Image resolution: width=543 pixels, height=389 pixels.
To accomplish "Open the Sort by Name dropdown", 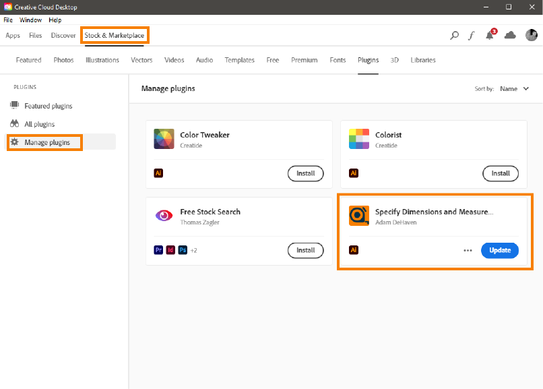I will (514, 89).
